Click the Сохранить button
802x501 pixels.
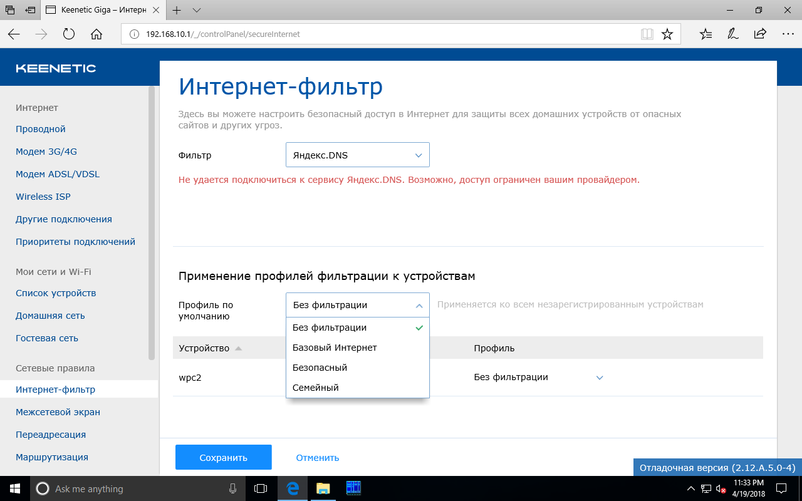click(x=224, y=457)
